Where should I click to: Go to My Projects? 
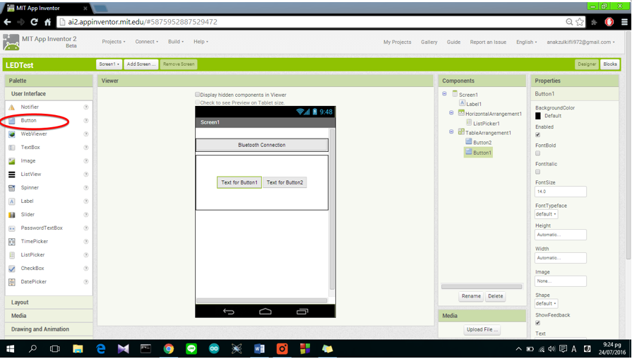pyautogui.click(x=398, y=42)
